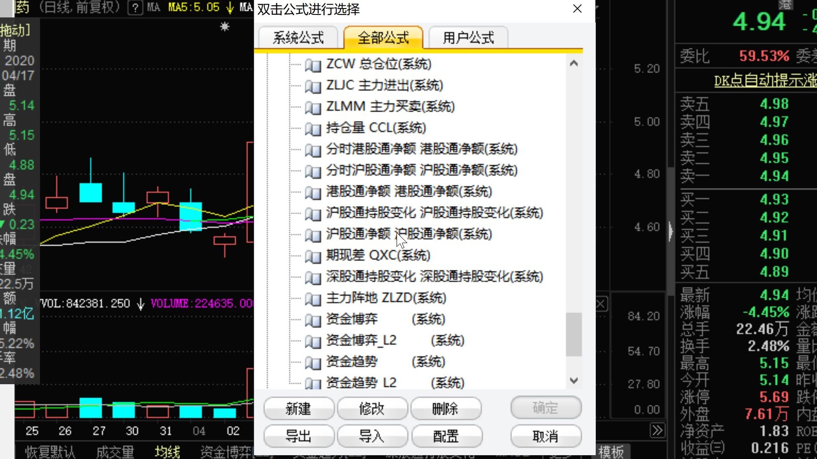Click the formula list scrollbar thumb

(574, 334)
